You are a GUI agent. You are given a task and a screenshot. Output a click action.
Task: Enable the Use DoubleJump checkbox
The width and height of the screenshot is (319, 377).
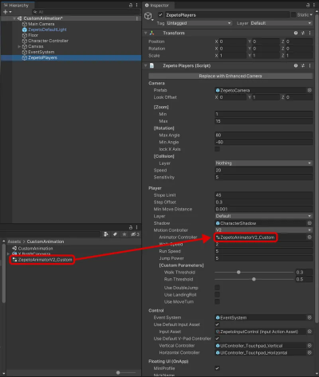tap(217, 288)
